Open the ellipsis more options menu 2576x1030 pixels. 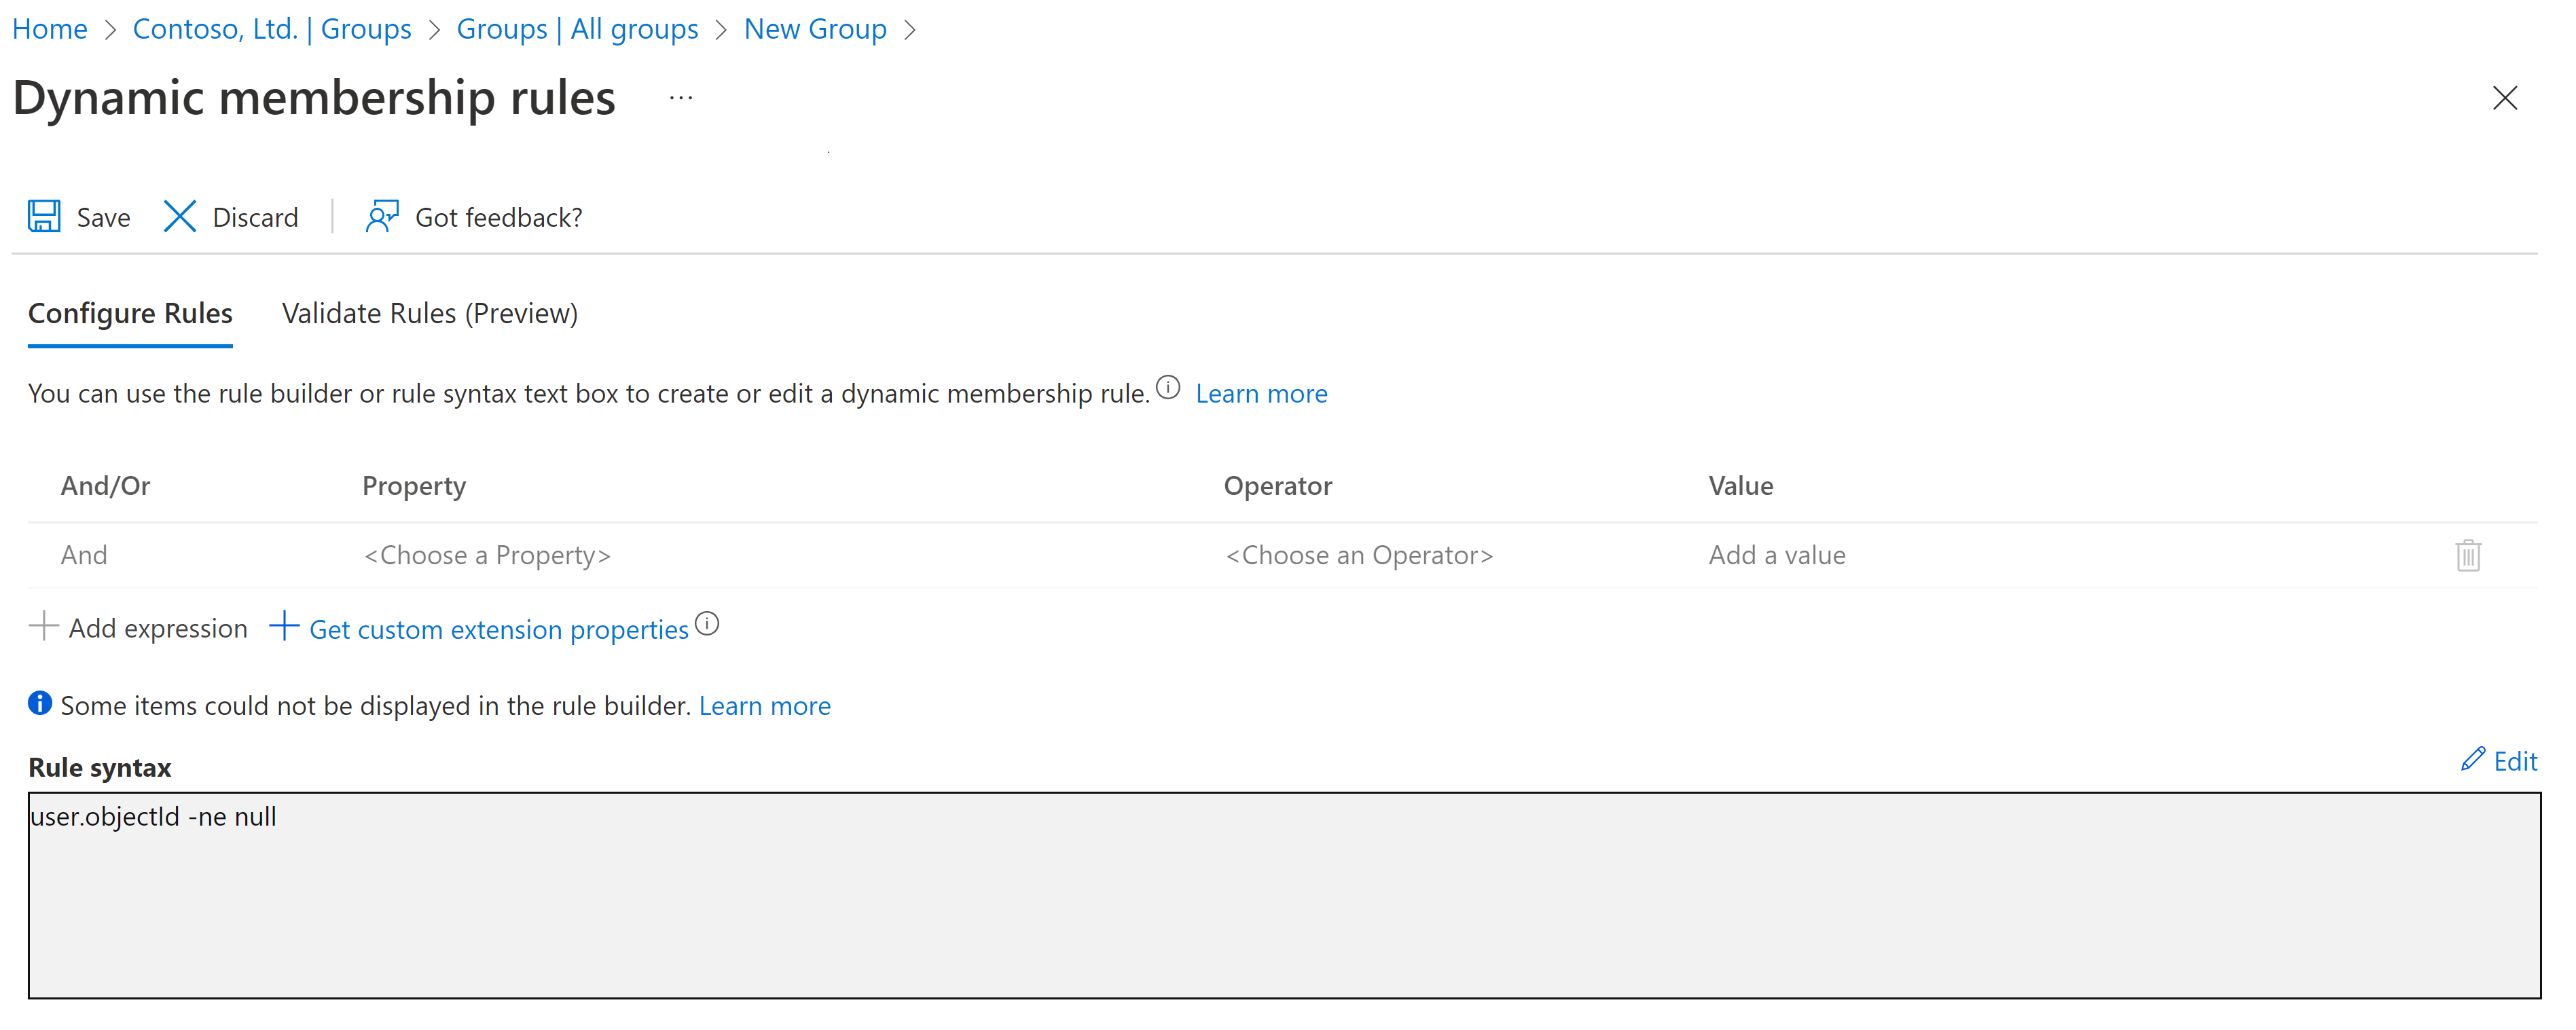(681, 98)
